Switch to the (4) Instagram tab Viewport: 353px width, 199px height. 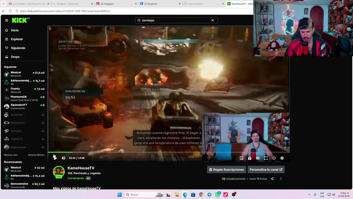pos(116,4)
